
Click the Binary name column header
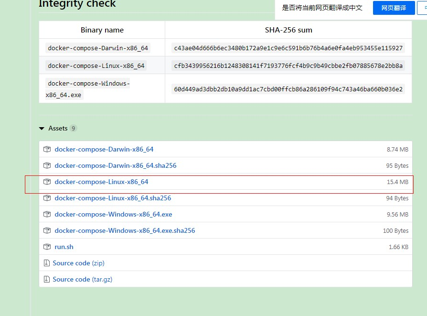pos(102,30)
